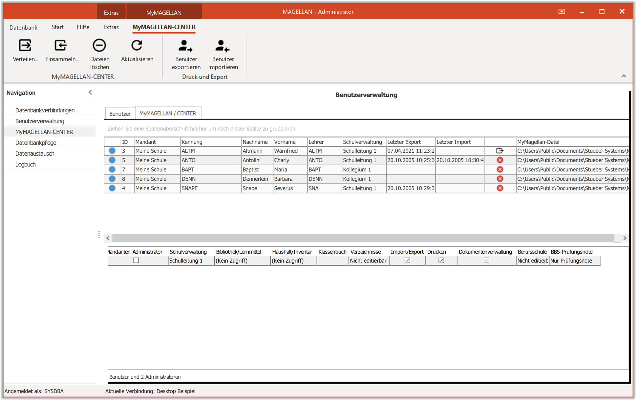636x400 pixels.
Task: Click blue status dot in ANTO row
Action: coord(112,160)
